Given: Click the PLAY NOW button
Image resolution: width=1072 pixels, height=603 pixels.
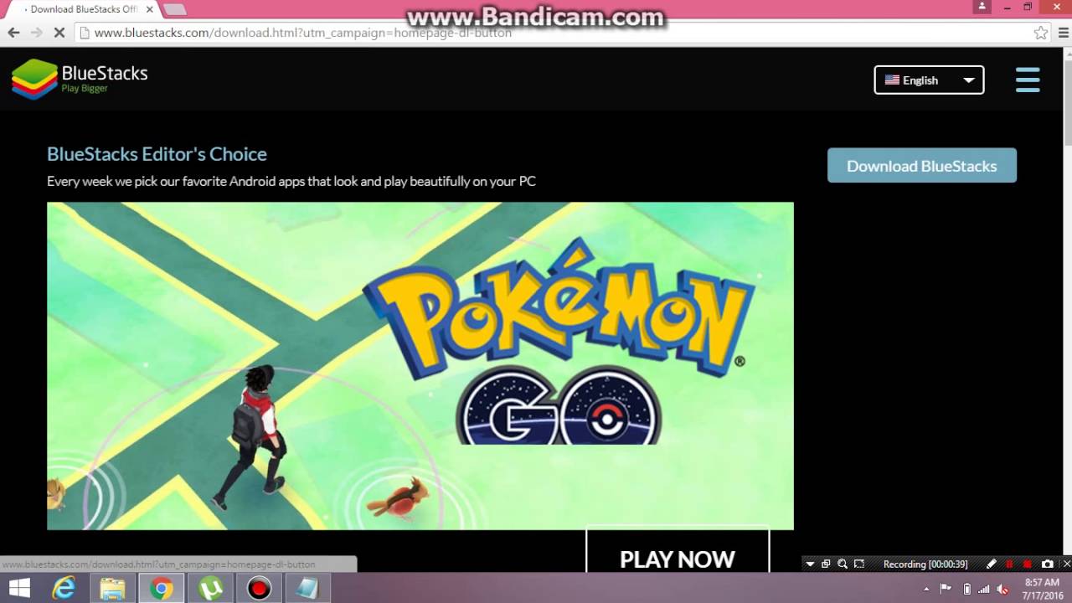Looking at the screenshot, I should pos(677,554).
